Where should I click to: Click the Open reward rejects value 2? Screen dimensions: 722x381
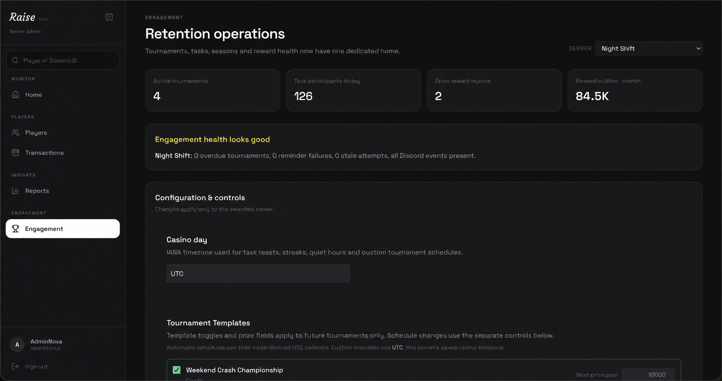click(x=438, y=96)
